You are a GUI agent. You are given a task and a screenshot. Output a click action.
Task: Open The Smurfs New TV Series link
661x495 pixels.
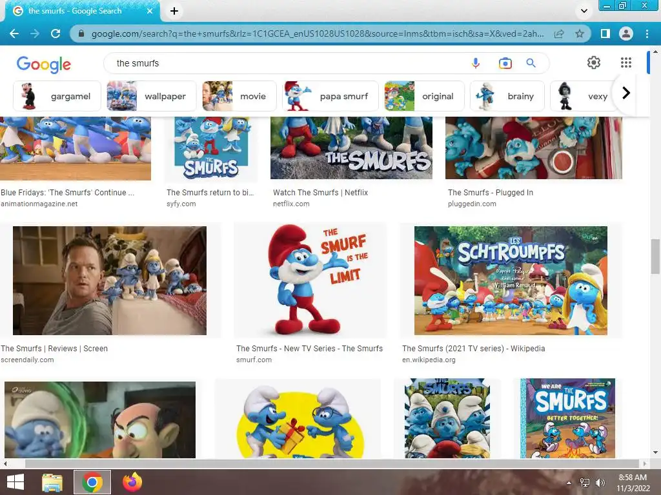309,349
